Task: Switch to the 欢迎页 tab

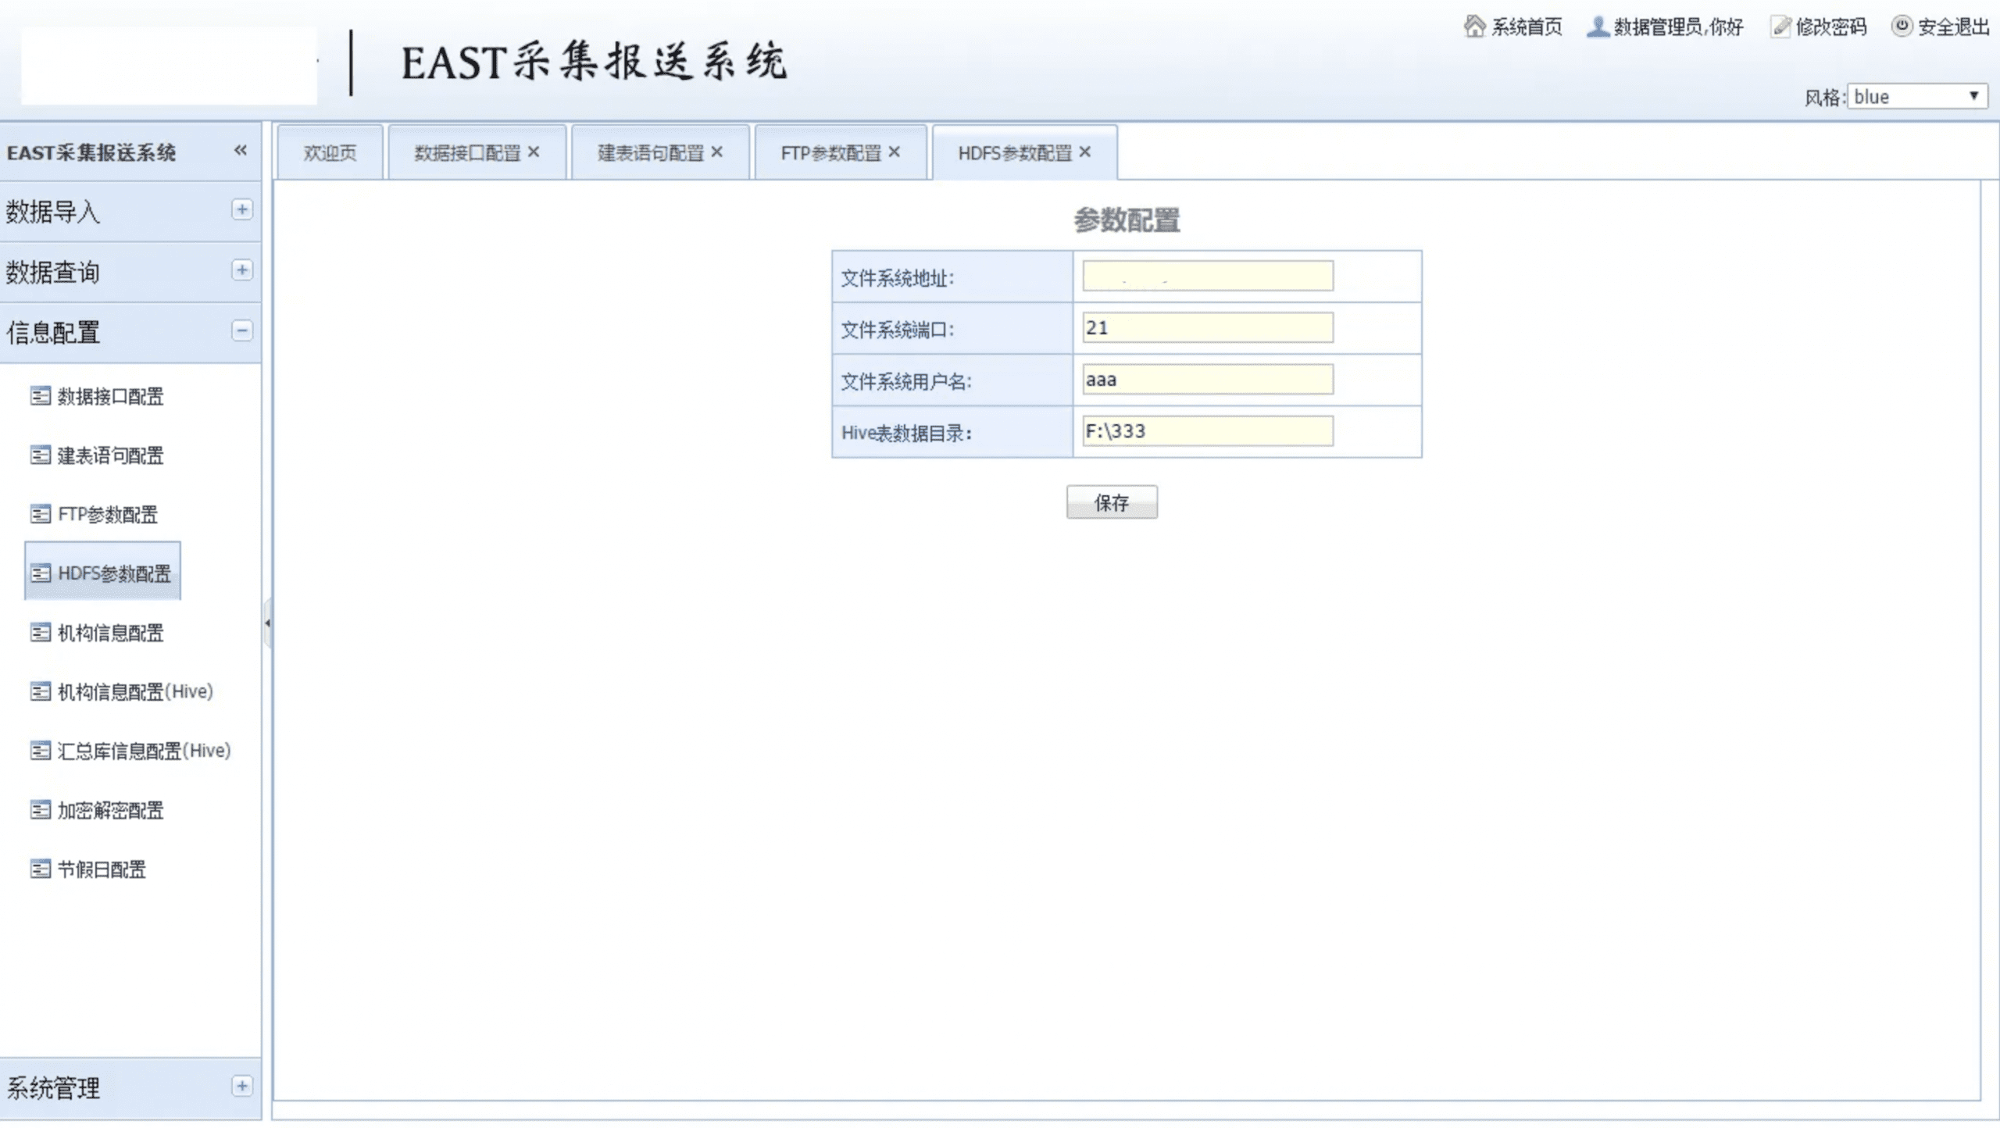Action: pyautogui.click(x=330, y=153)
